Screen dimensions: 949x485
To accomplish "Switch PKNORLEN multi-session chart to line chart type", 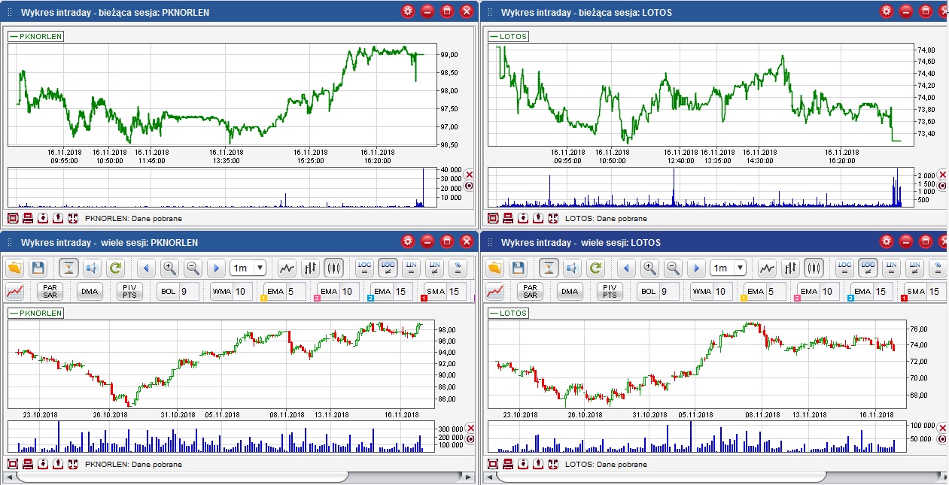I will click(287, 268).
